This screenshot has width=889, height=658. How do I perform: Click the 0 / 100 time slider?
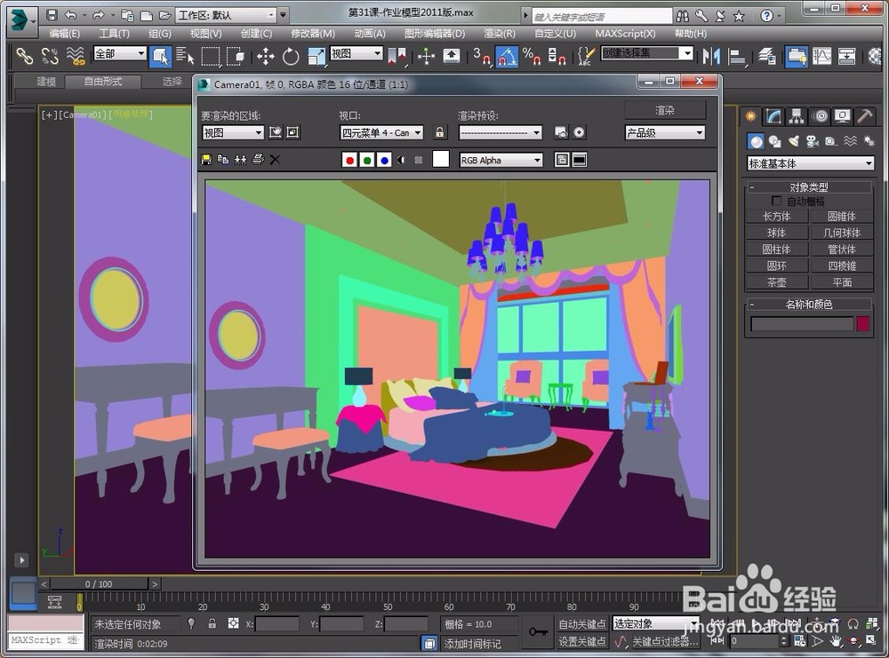(x=99, y=583)
